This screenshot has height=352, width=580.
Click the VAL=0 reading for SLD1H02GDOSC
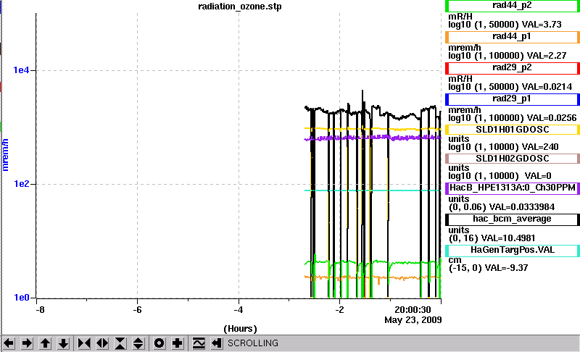pyautogui.click(x=538, y=176)
